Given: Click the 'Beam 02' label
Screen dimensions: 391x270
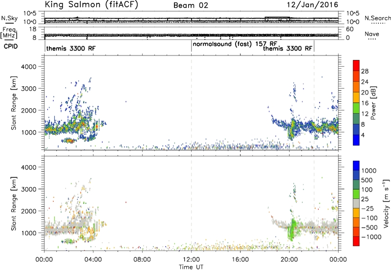Looking at the screenshot, I should 191,5.
